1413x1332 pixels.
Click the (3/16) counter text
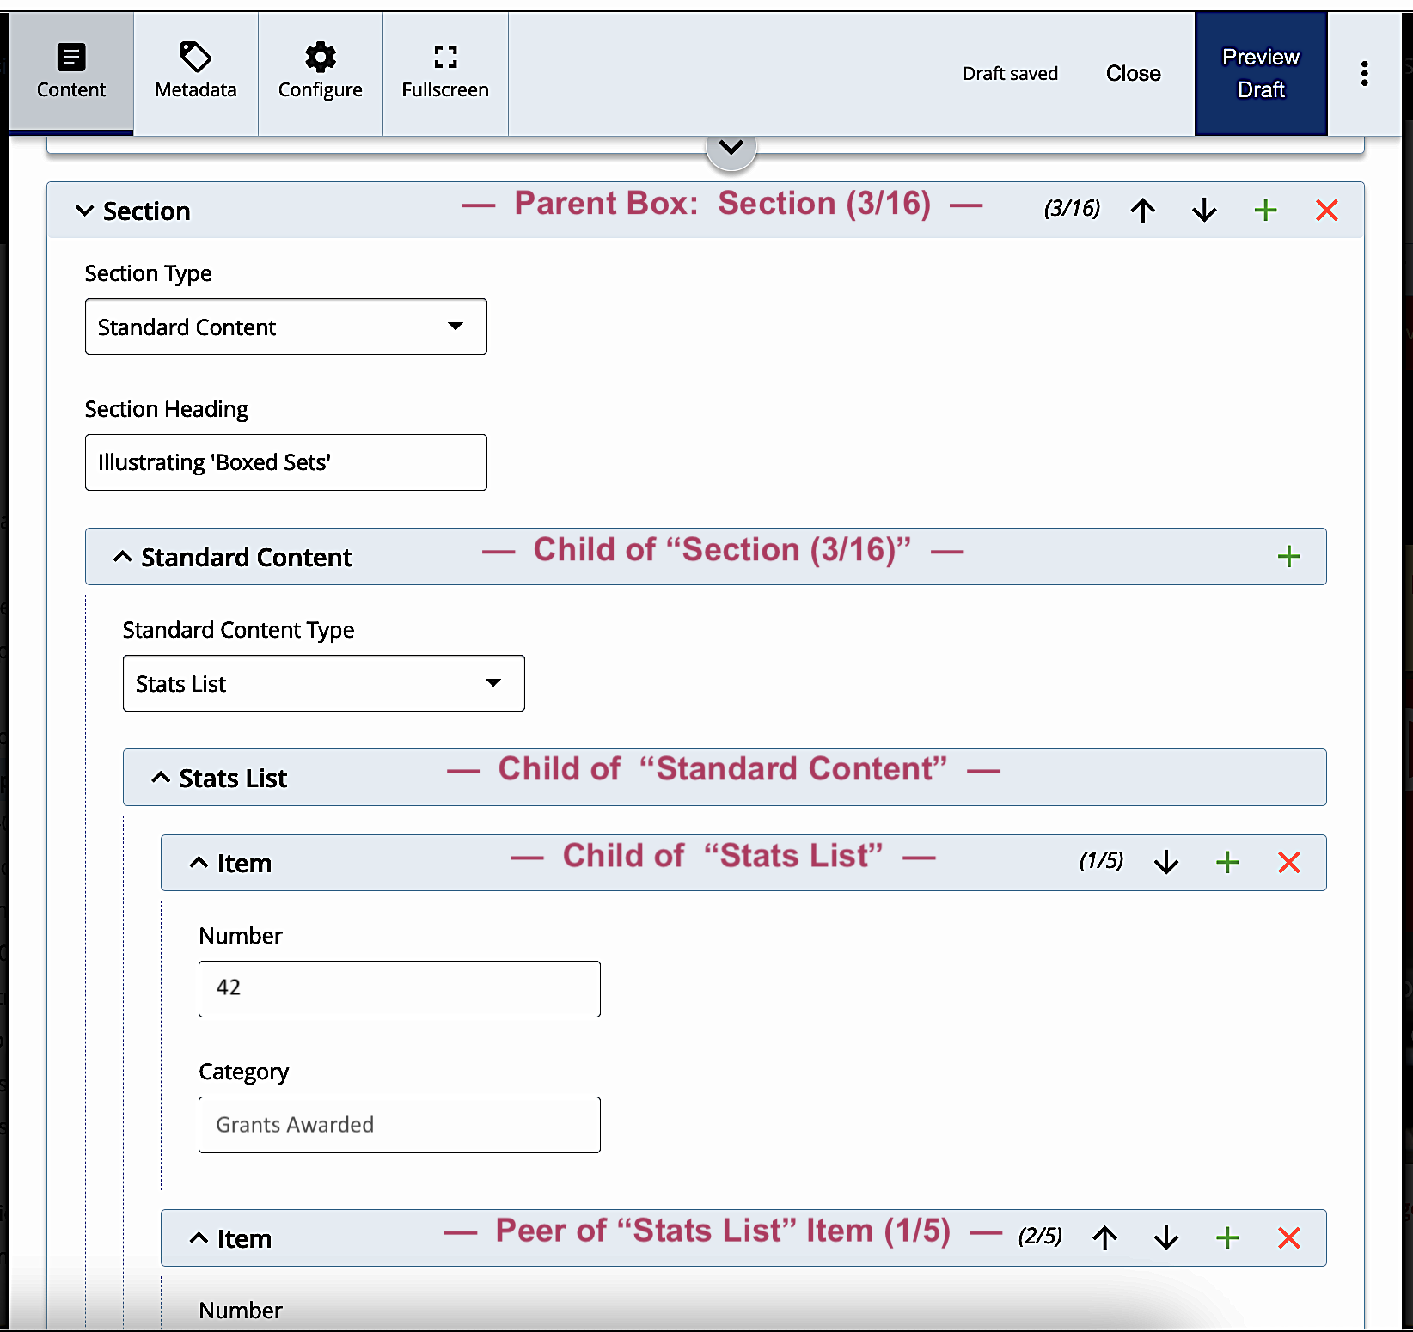click(x=1072, y=209)
